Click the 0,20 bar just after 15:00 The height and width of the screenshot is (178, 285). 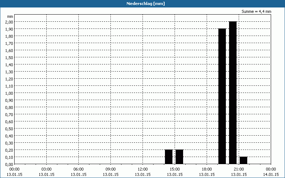click(x=180, y=157)
